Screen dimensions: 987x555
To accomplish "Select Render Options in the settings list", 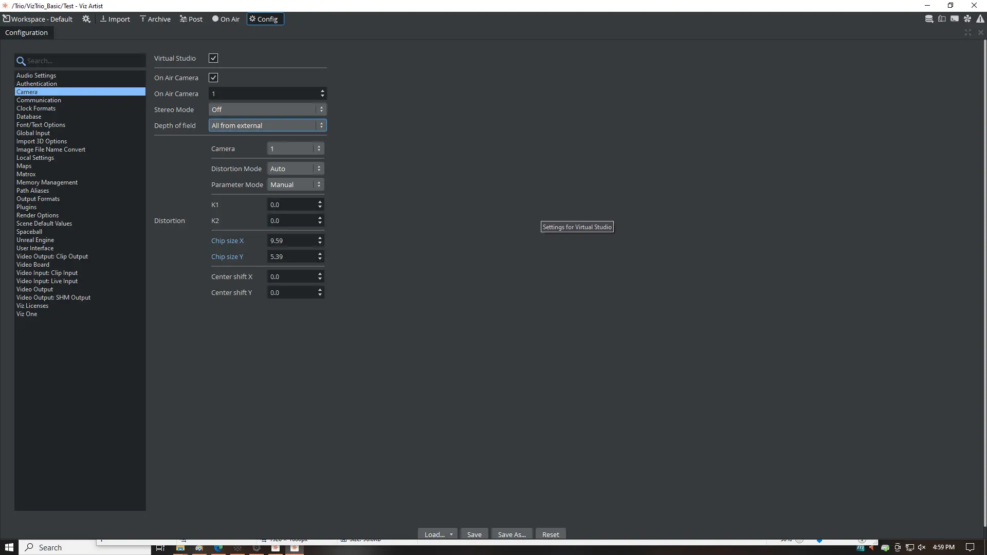I will pyautogui.click(x=38, y=215).
